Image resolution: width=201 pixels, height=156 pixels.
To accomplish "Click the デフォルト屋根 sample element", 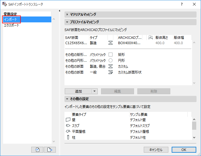I will tap(140, 131).
